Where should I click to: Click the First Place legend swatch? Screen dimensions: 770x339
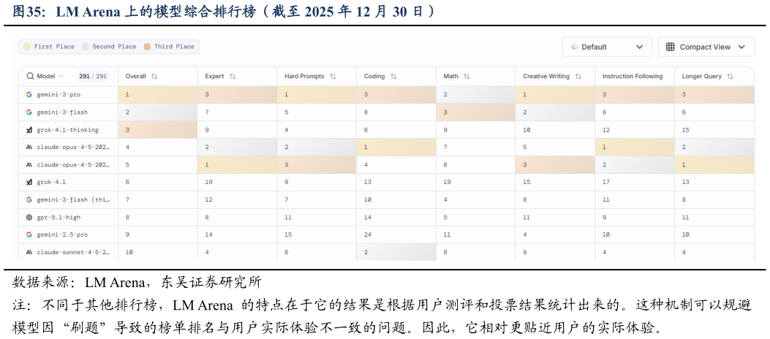(27, 47)
